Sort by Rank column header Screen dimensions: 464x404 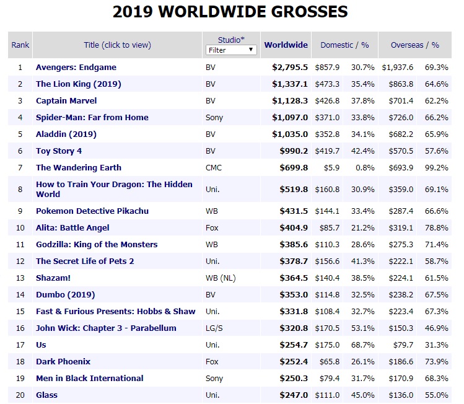[20, 45]
